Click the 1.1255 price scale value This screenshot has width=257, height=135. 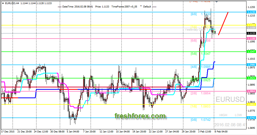[252, 7]
